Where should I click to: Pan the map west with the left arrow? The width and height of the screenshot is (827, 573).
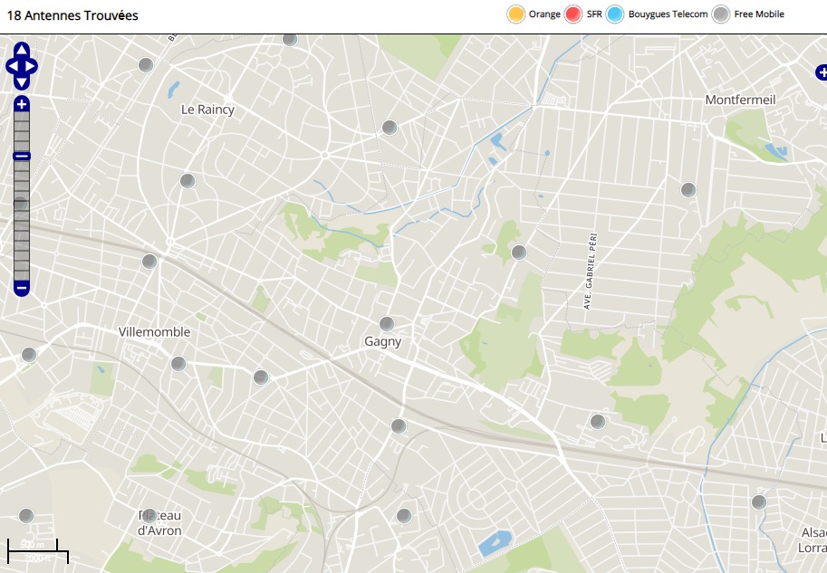(x=12, y=66)
